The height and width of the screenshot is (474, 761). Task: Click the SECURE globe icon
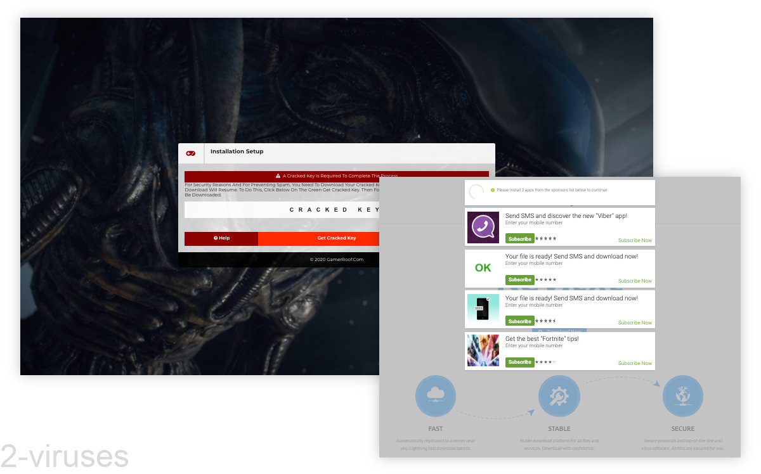(x=683, y=395)
